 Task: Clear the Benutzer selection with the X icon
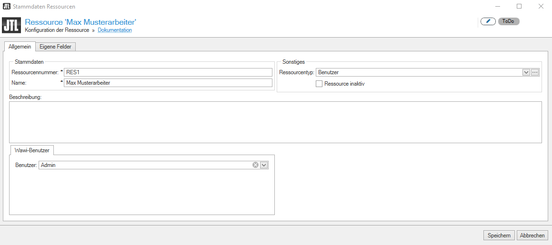(255, 165)
